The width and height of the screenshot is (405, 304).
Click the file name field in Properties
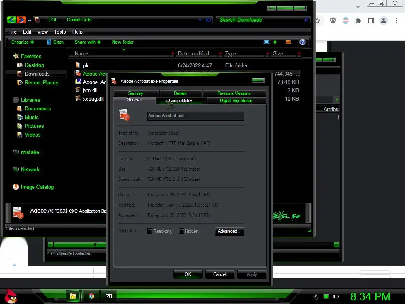[x=195, y=116]
